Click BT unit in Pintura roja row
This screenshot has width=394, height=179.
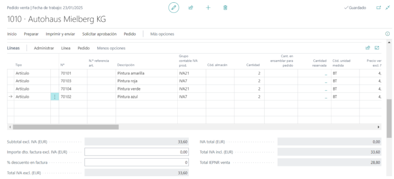pyautogui.click(x=335, y=81)
